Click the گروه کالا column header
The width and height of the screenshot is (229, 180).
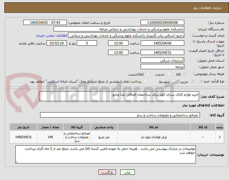[77, 127]
